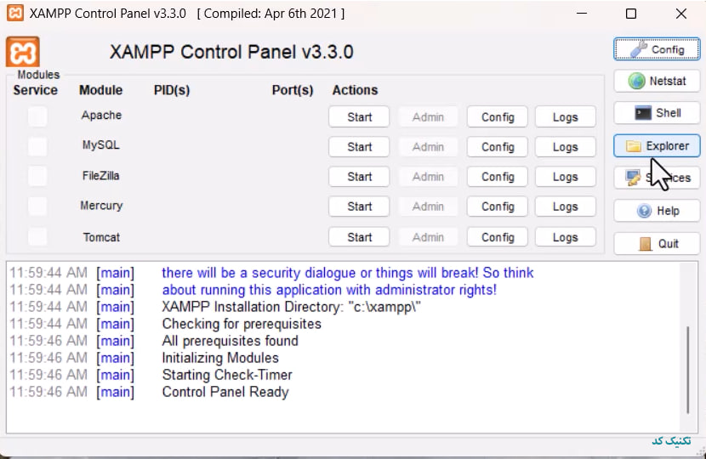View MySQL Logs
The width and height of the screenshot is (706, 459).
(566, 147)
